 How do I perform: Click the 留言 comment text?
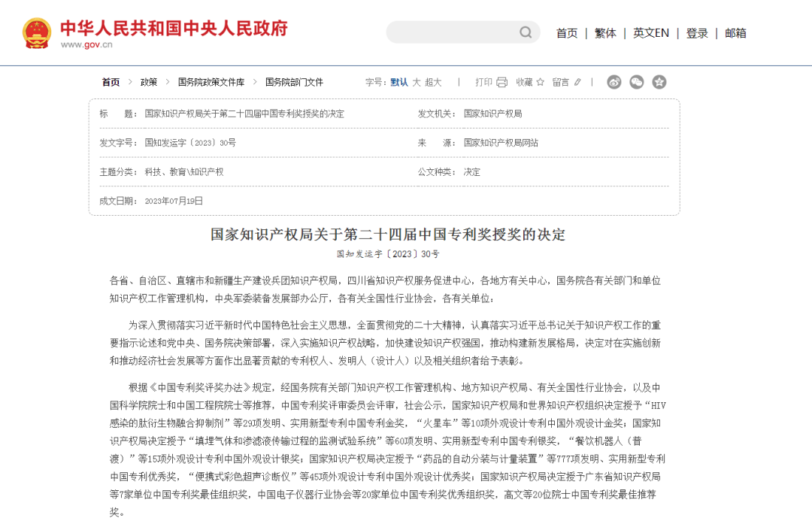click(x=560, y=82)
